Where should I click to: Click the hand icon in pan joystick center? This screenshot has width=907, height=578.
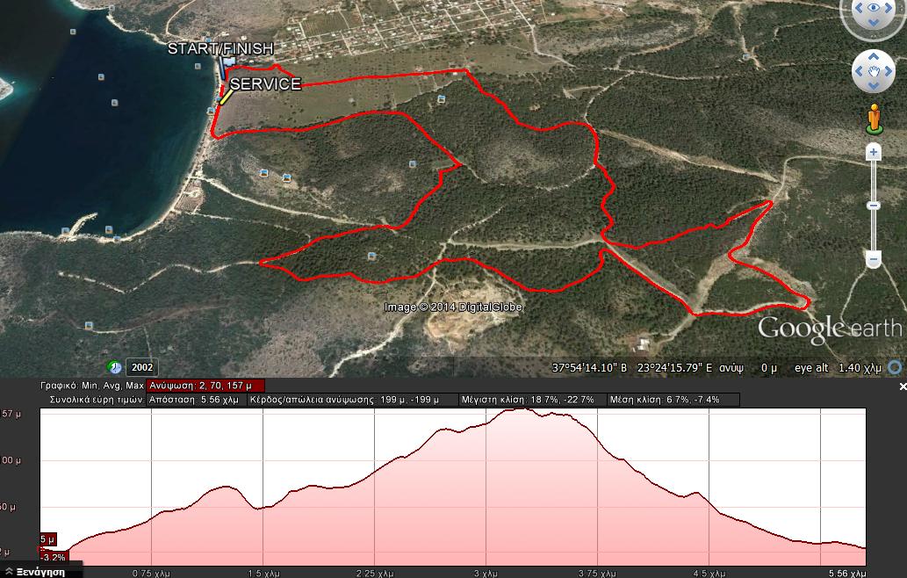[874, 70]
